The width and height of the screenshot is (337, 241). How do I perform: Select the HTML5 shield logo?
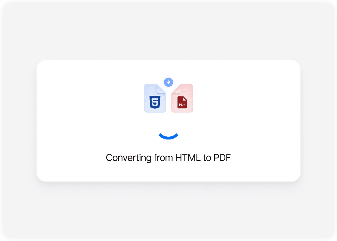tap(155, 102)
